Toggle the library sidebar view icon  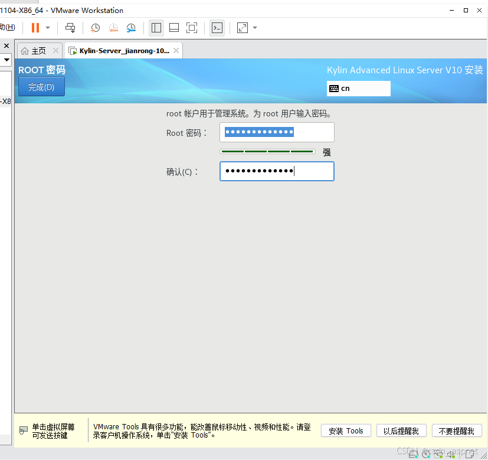click(x=156, y=28)
